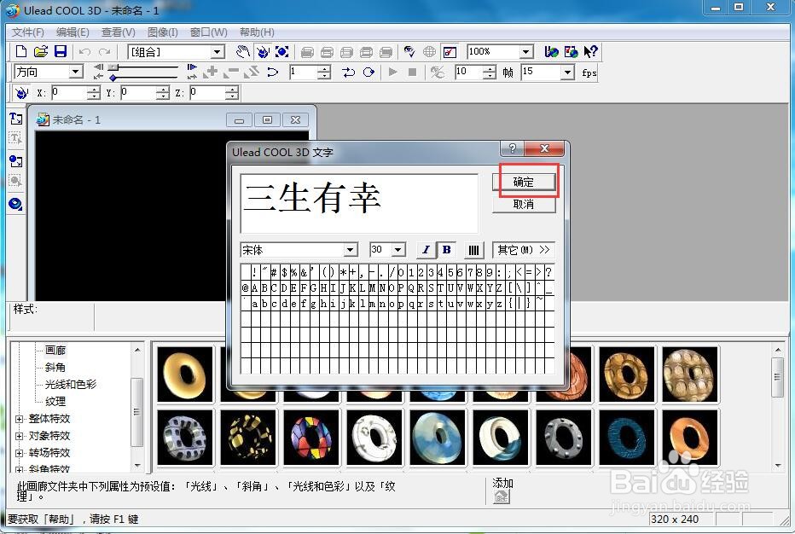Click the help pointer question mark icon
The image size is (795, 534).
590,51
